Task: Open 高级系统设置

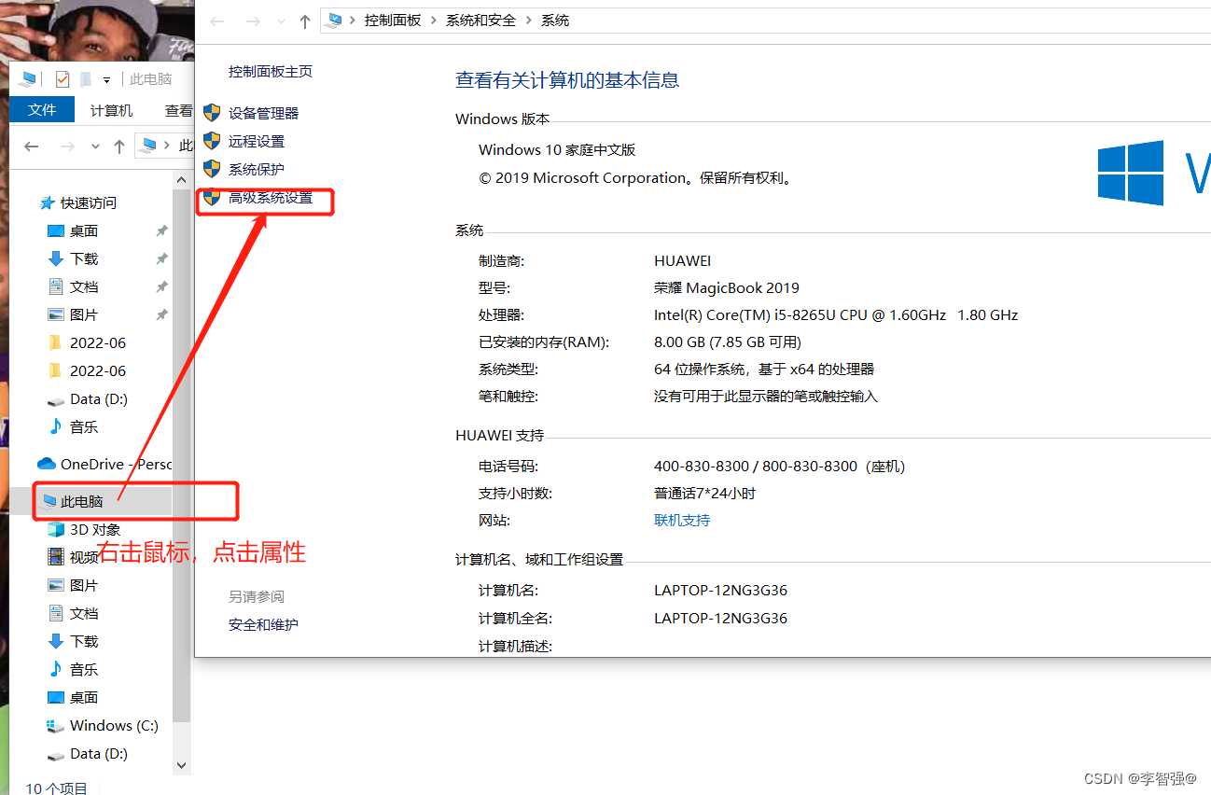Action: (x=271, y=198)
